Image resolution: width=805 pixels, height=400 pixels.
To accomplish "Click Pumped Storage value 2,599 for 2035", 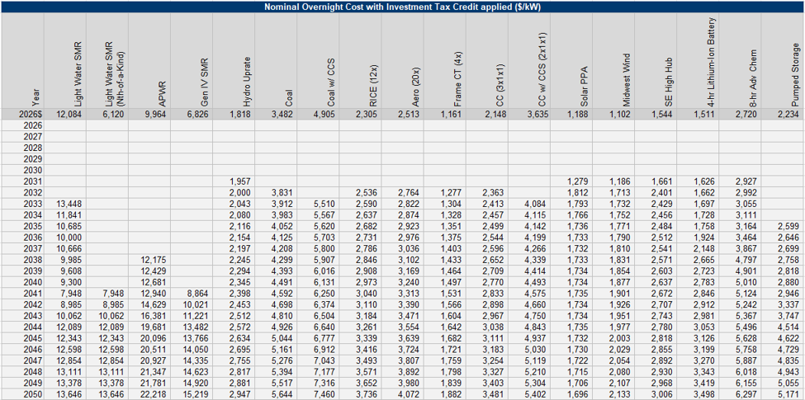I will point(789,226).
